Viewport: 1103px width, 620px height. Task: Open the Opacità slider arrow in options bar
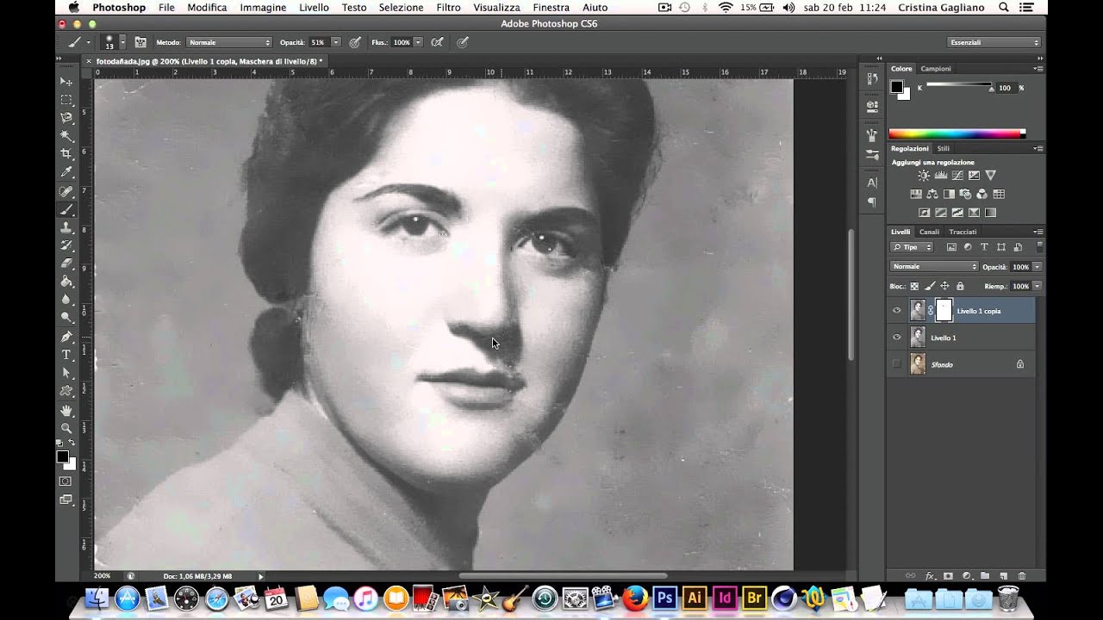pos(336,42)
